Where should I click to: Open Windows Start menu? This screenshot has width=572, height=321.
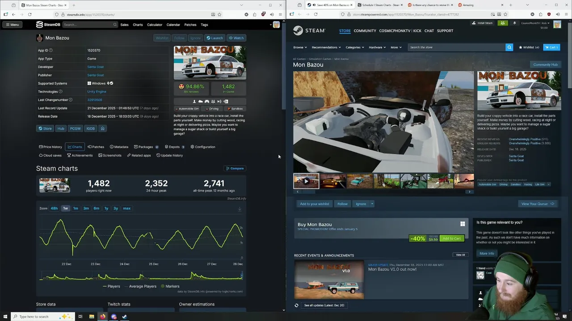(5, 317)
